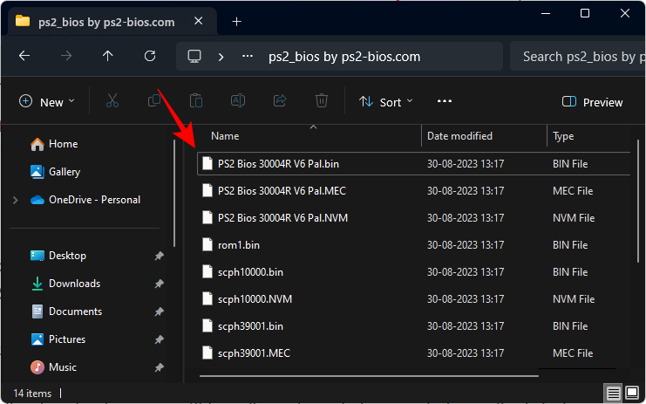Select file PS2 Bios 30004R V6 Pal.bin

click(x=413, y=164)
